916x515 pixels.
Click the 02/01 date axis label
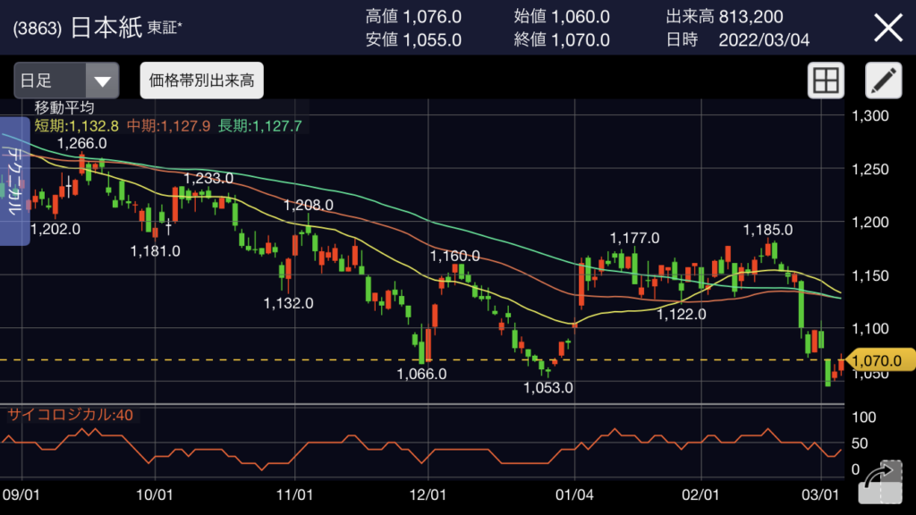tap(701, 495)
